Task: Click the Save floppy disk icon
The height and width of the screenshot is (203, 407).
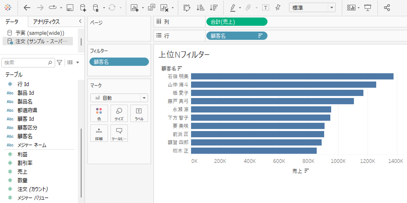Action: click(70, 8)
